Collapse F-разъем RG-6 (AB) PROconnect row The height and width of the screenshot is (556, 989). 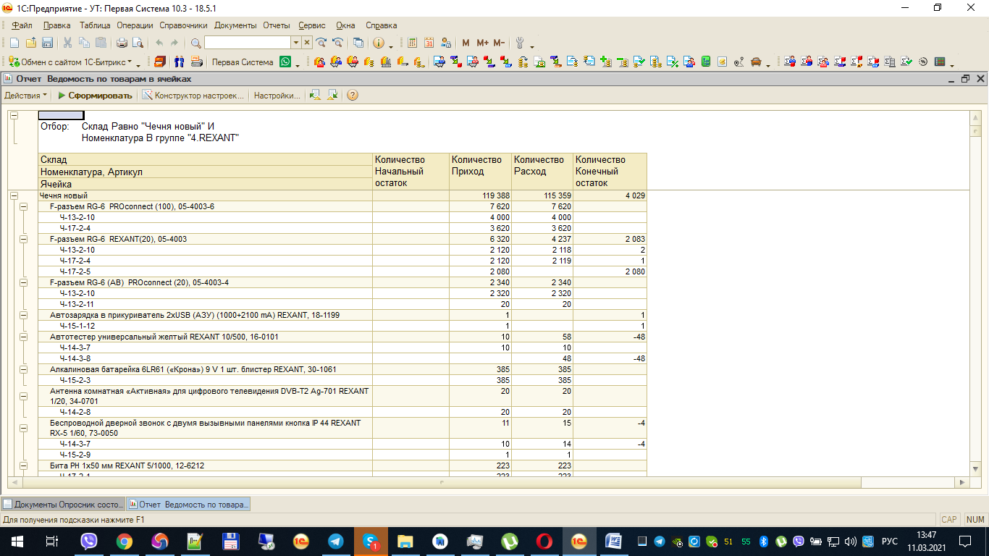click(x=23, y=282)
